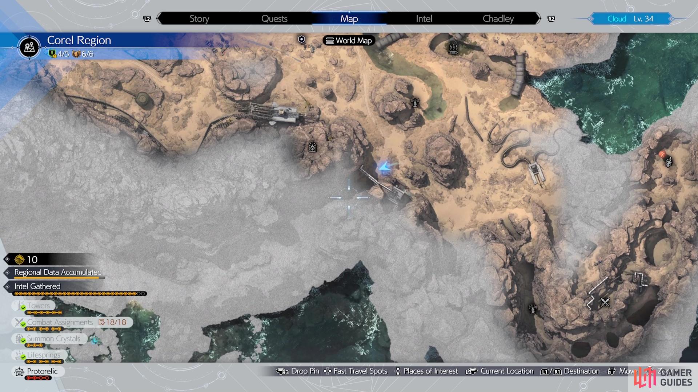The image size is (698, 392).
Task: Click the 18/18 assignments counter
Action: coord(113,322)
